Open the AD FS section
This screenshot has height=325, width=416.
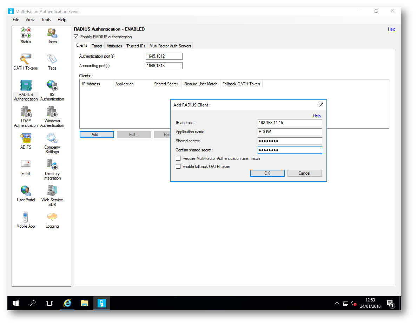pyautogui.click(x=26, y=141)
